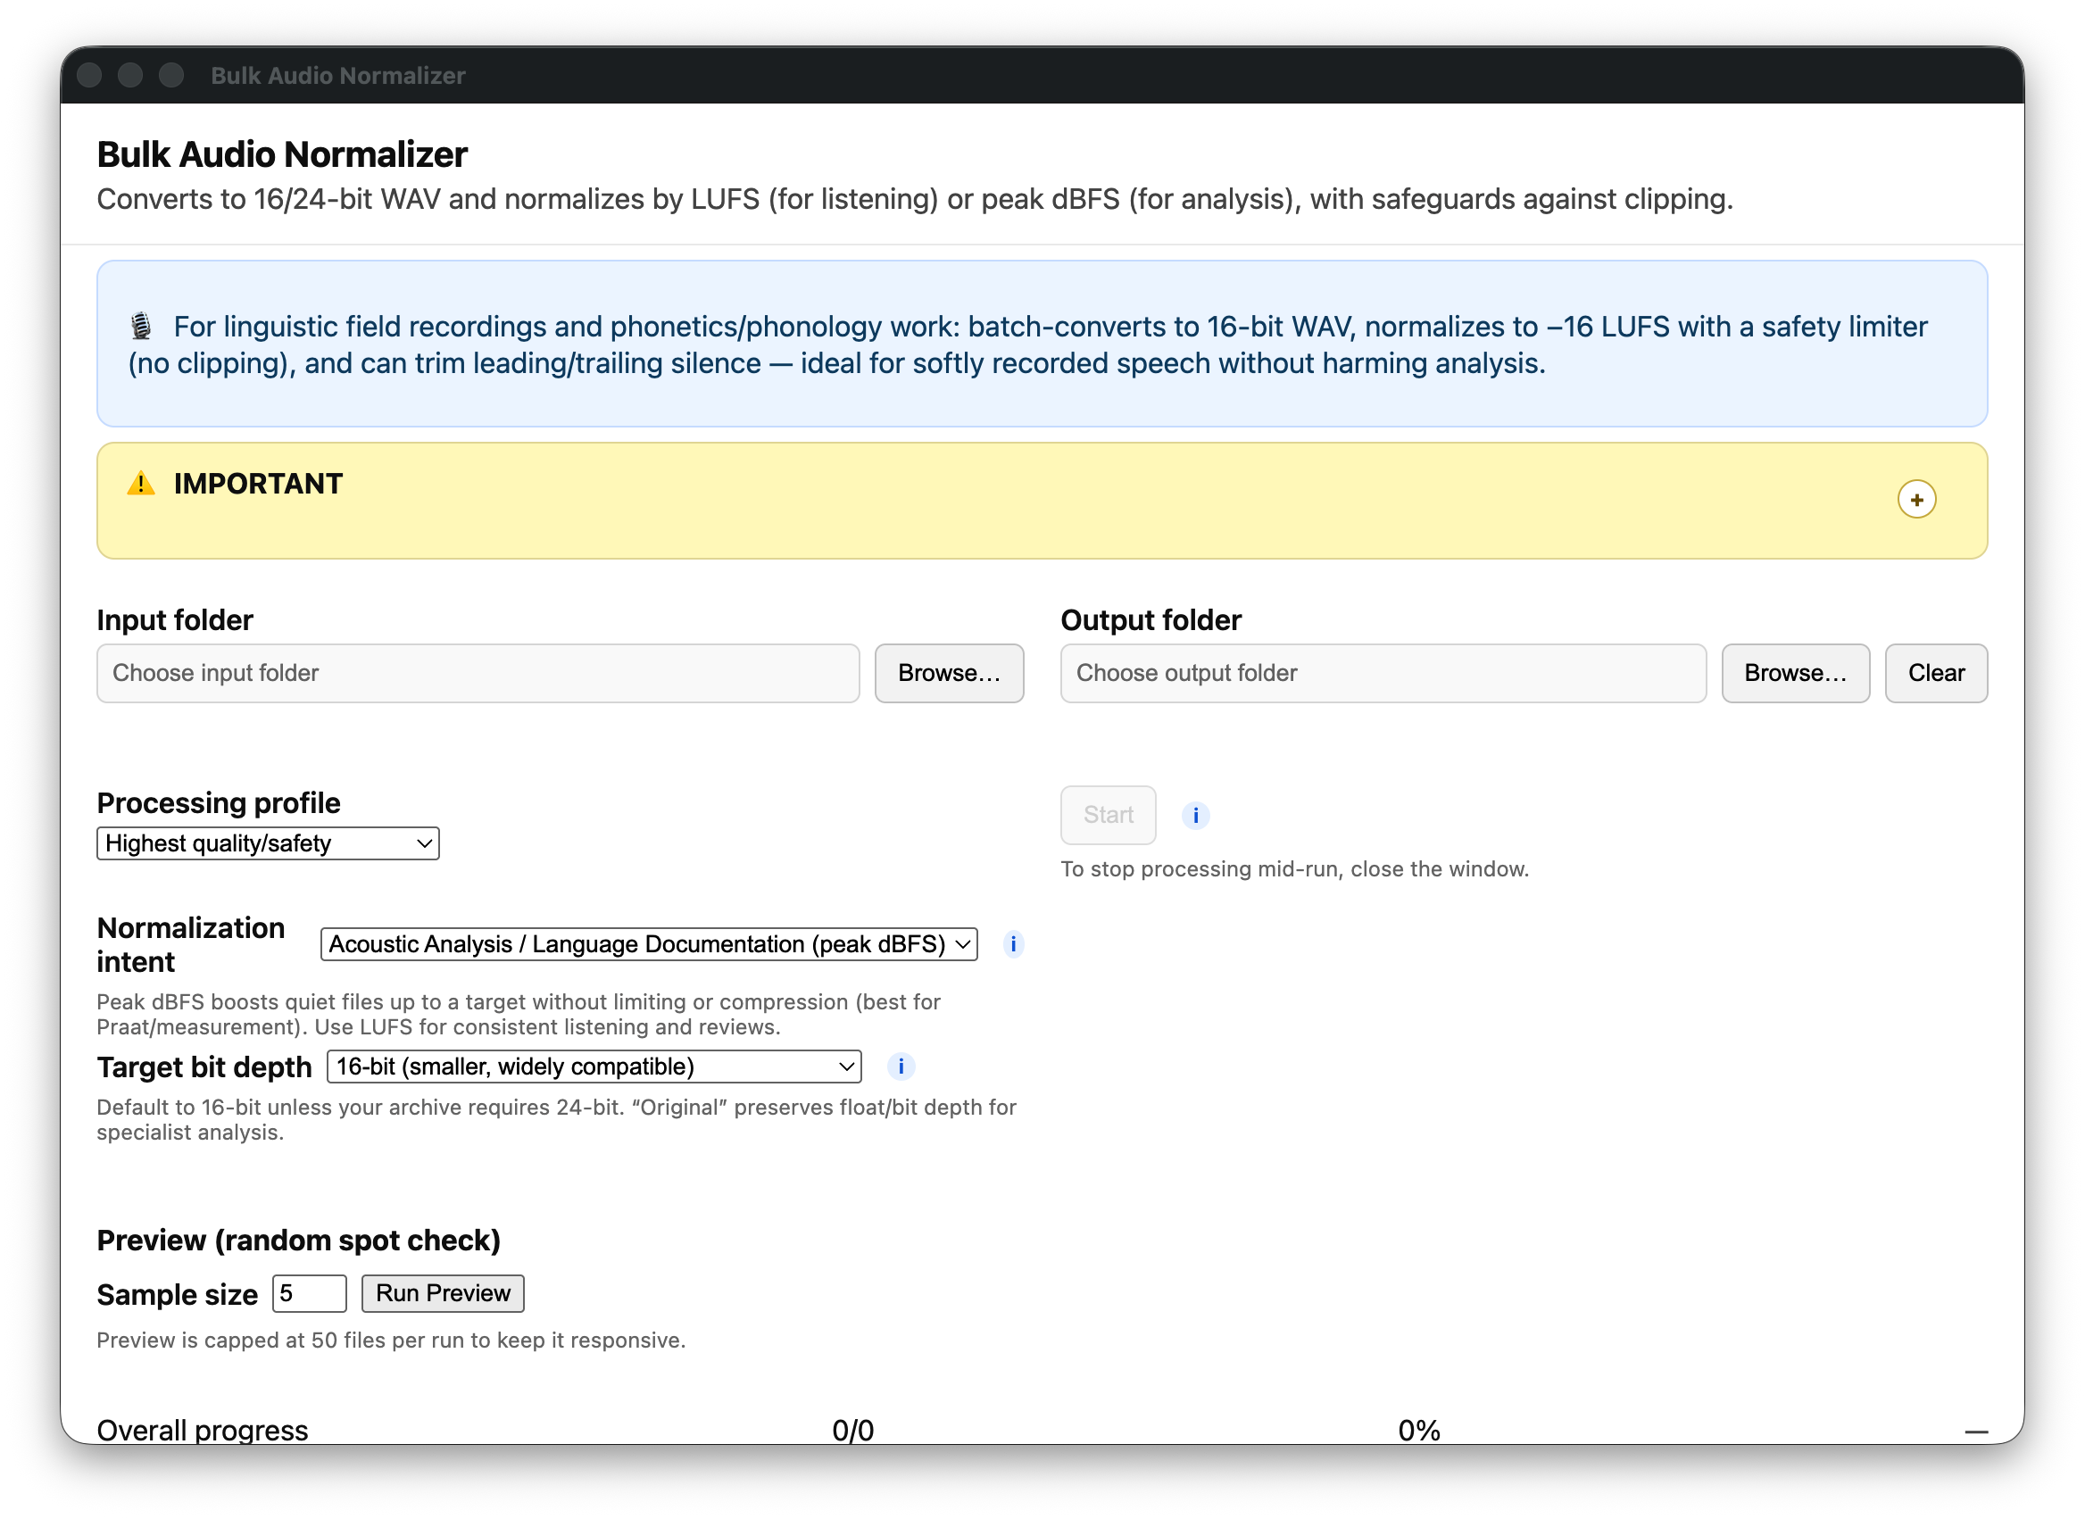Click the Start processing button
Image resolution: width=2085 pixels, height=1519 pixels.
coord(1107,815)
